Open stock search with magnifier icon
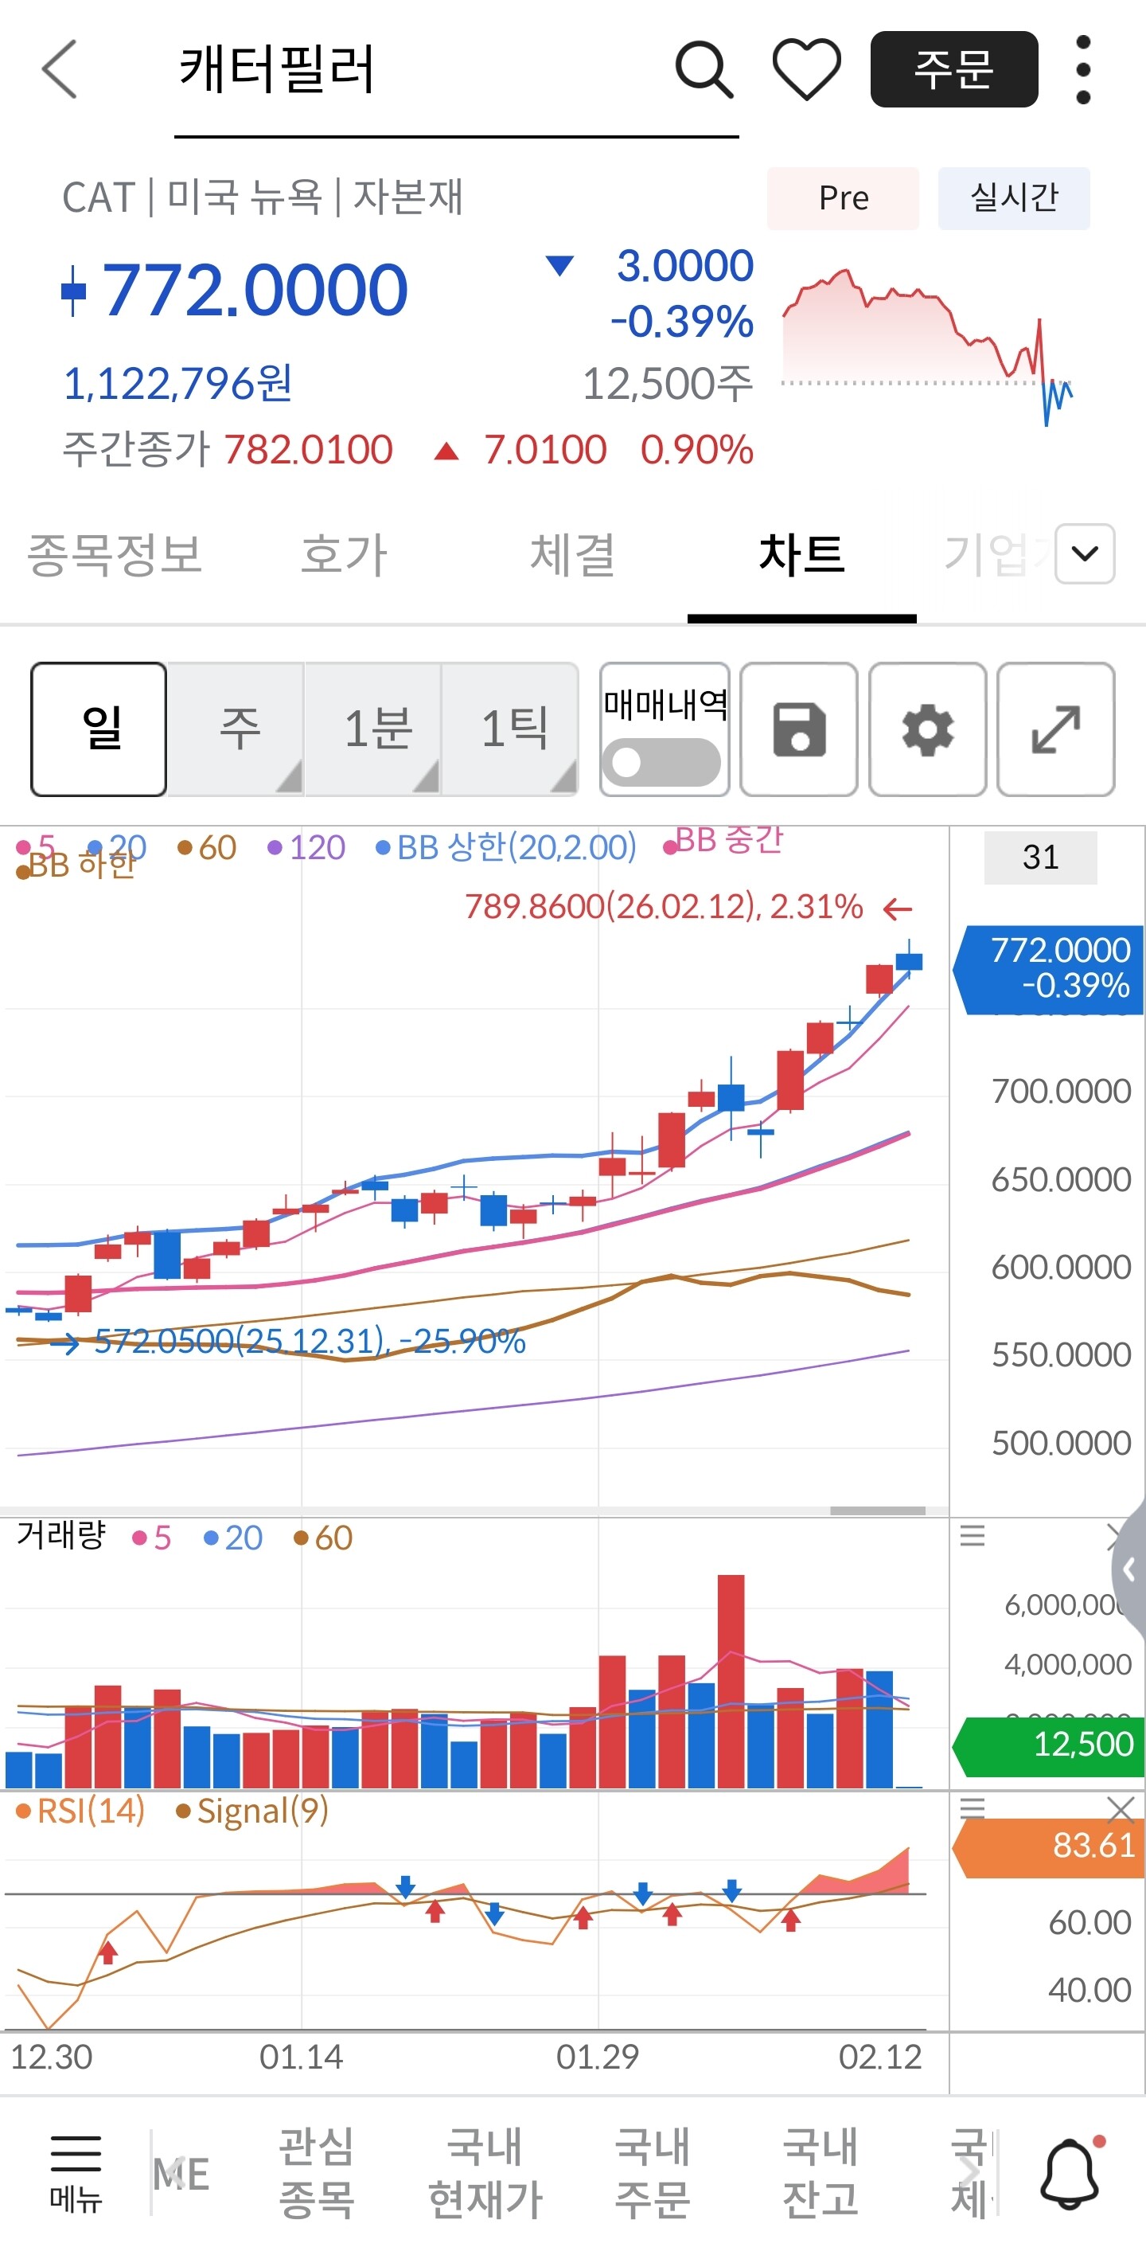The image size is (1146, 2251). (x=704, y=69)
